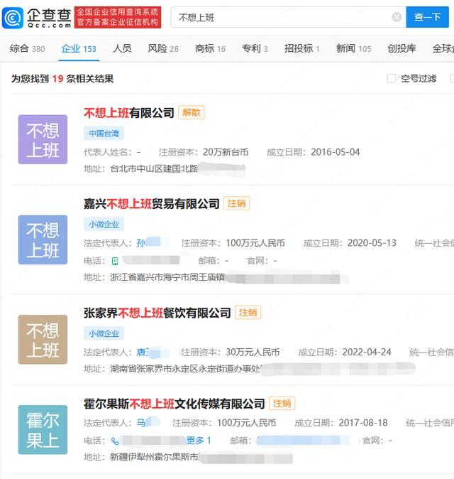Viewport: 454px width, 479px height.
Task: Click the tan 不想上班 logo of 张家界 company
Action: (43, 340)
